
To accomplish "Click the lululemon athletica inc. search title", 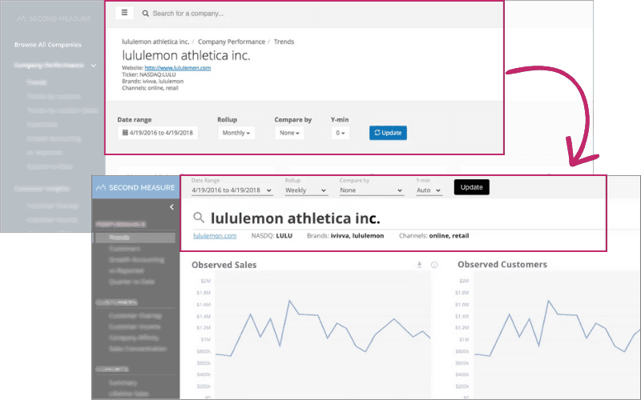I will click(295, 218).
